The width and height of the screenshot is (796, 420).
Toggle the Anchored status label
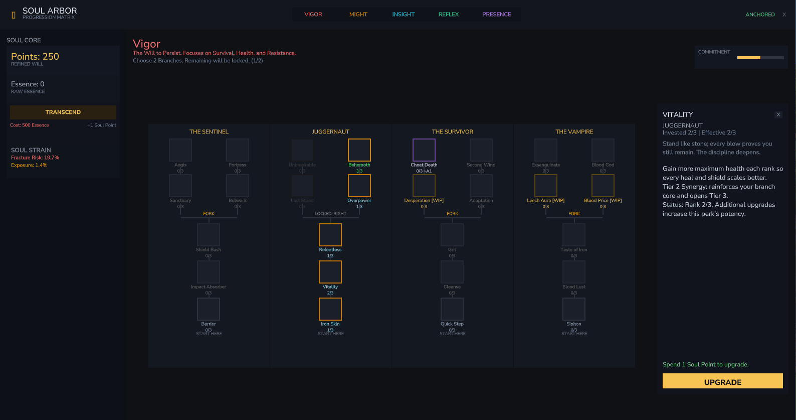(x=760, y=15)
